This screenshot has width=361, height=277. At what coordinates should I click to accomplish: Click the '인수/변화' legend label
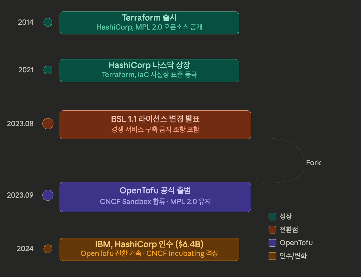point(293,256)
